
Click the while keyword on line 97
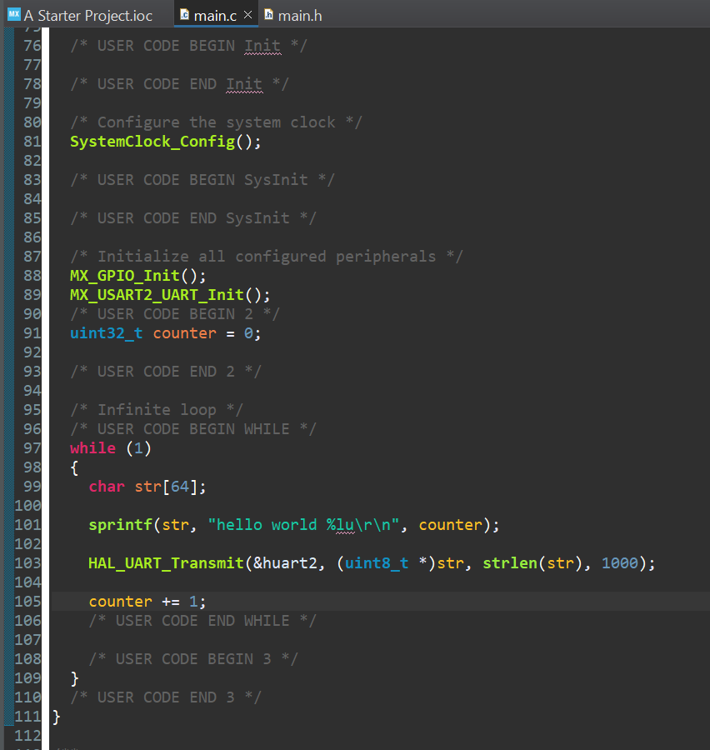pyautogui.click(x=92, y=448)
